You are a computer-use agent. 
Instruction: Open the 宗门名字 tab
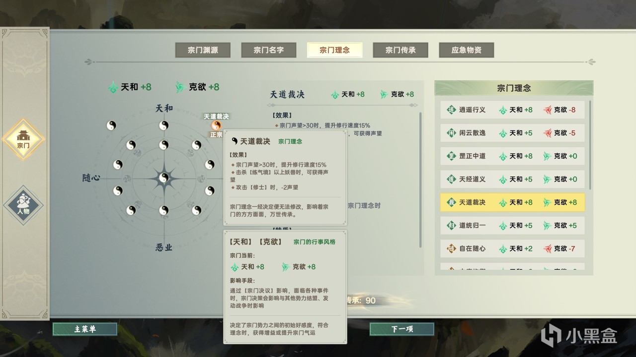268,50
